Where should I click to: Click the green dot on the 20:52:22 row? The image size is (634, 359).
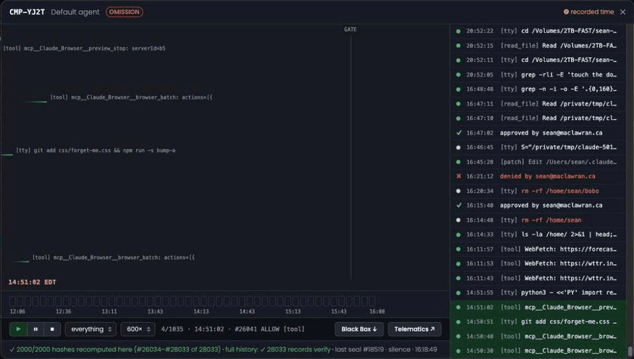point(458,31)
